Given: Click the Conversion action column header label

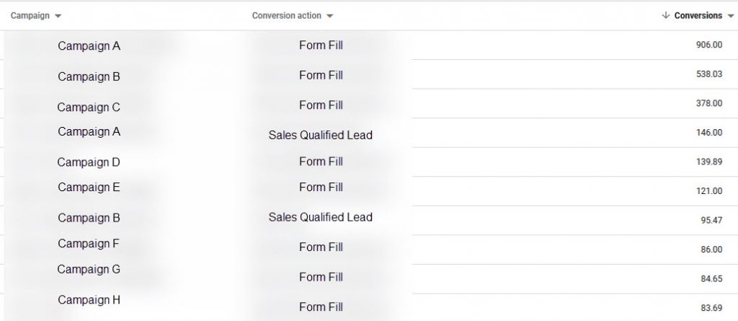Looking at the screenshot, I should [x=286, y=16].
